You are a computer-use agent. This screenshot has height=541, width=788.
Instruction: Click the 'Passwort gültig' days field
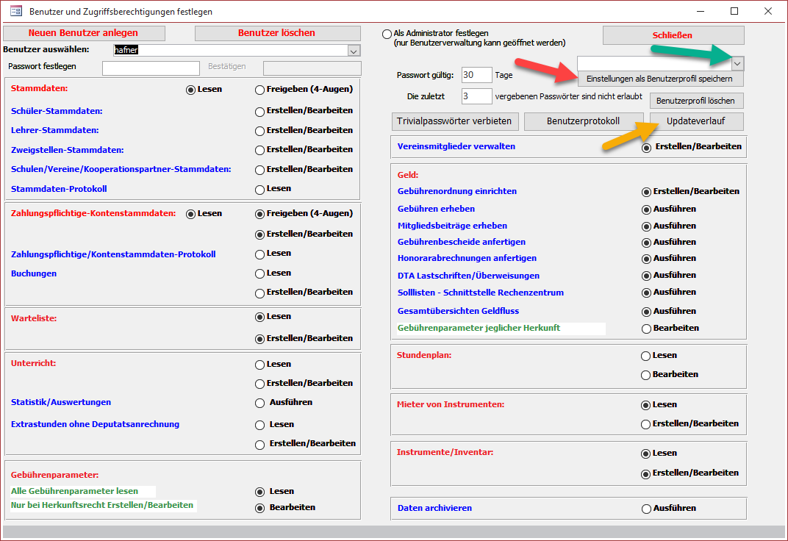point(477,75)
